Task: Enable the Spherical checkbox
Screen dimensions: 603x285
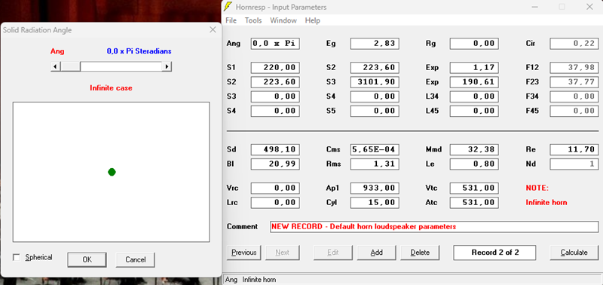Action: point(17,257)
